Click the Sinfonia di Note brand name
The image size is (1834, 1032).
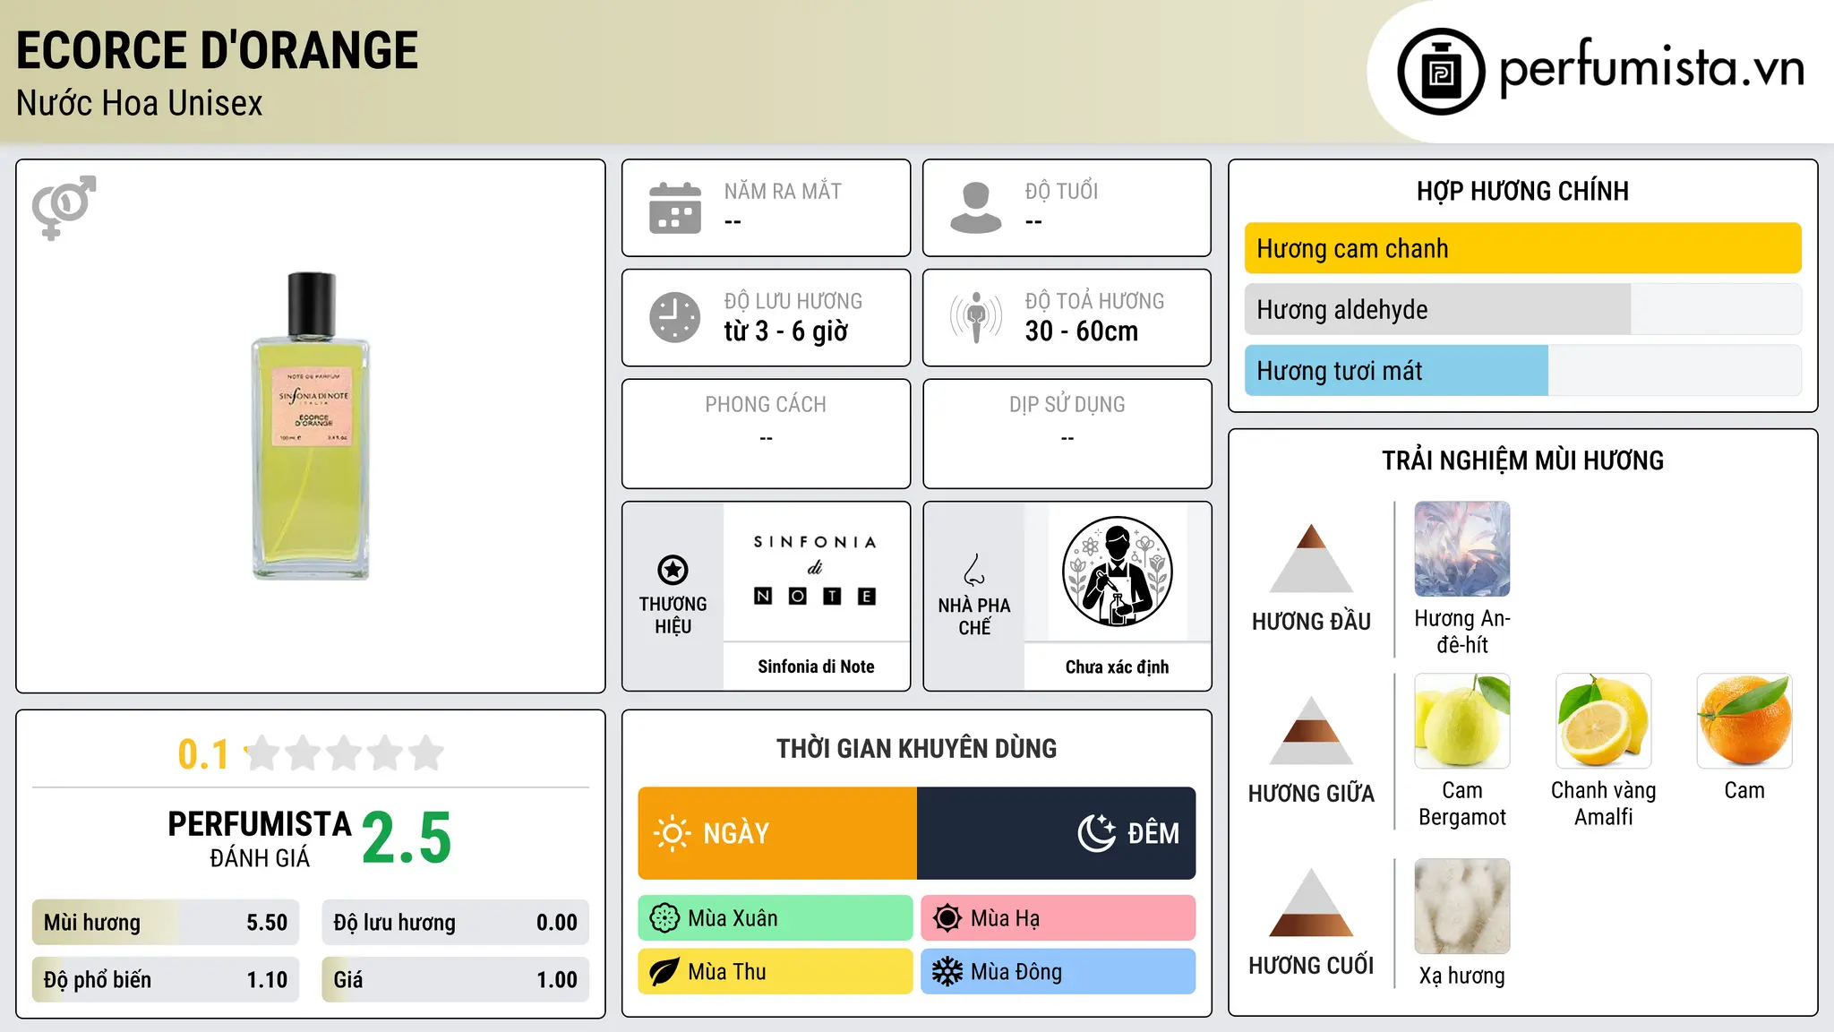(x=816, y=666)
